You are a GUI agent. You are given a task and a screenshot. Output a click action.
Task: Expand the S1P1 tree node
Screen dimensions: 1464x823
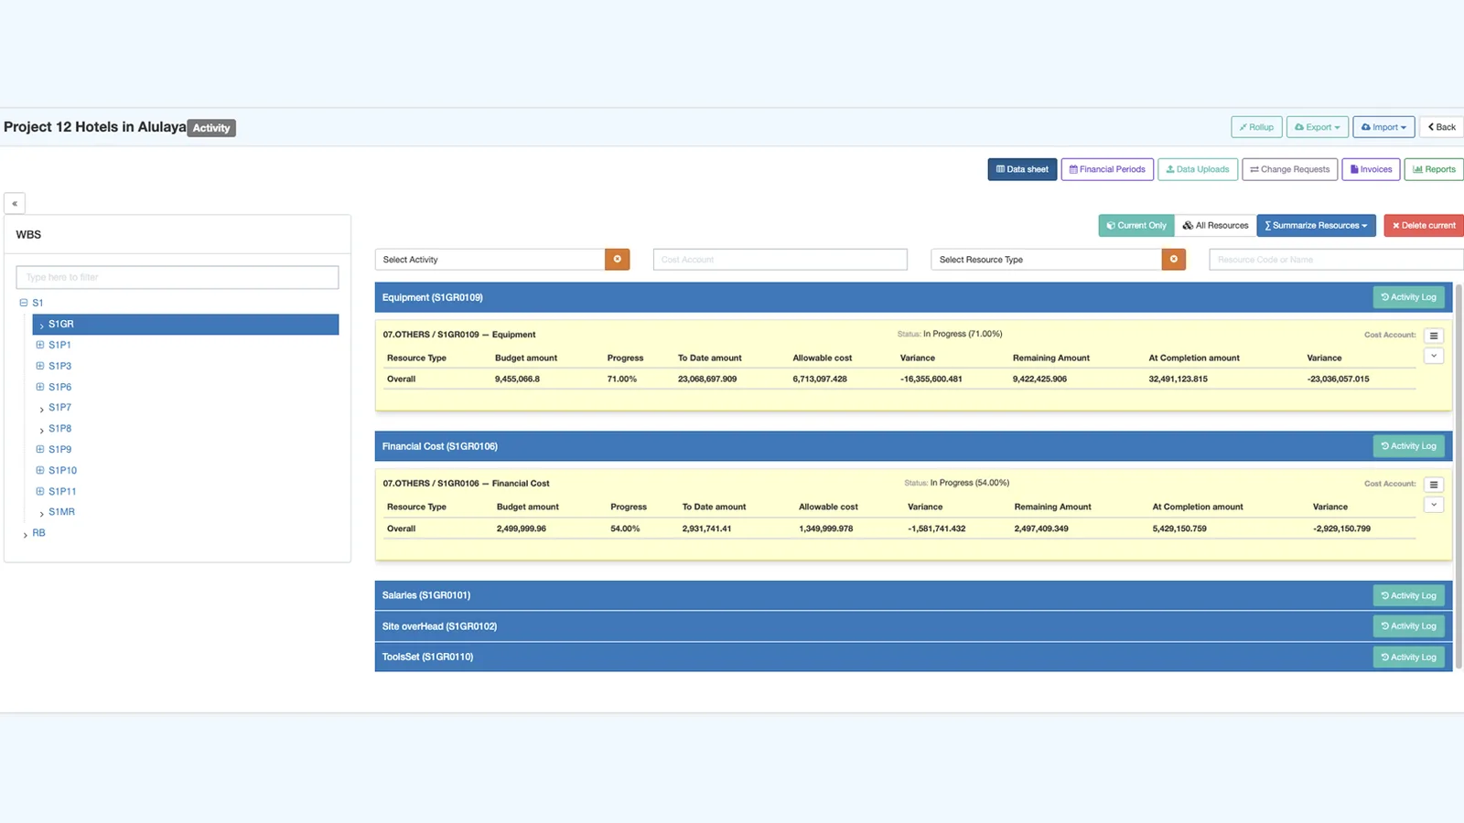tap(40, 345)
